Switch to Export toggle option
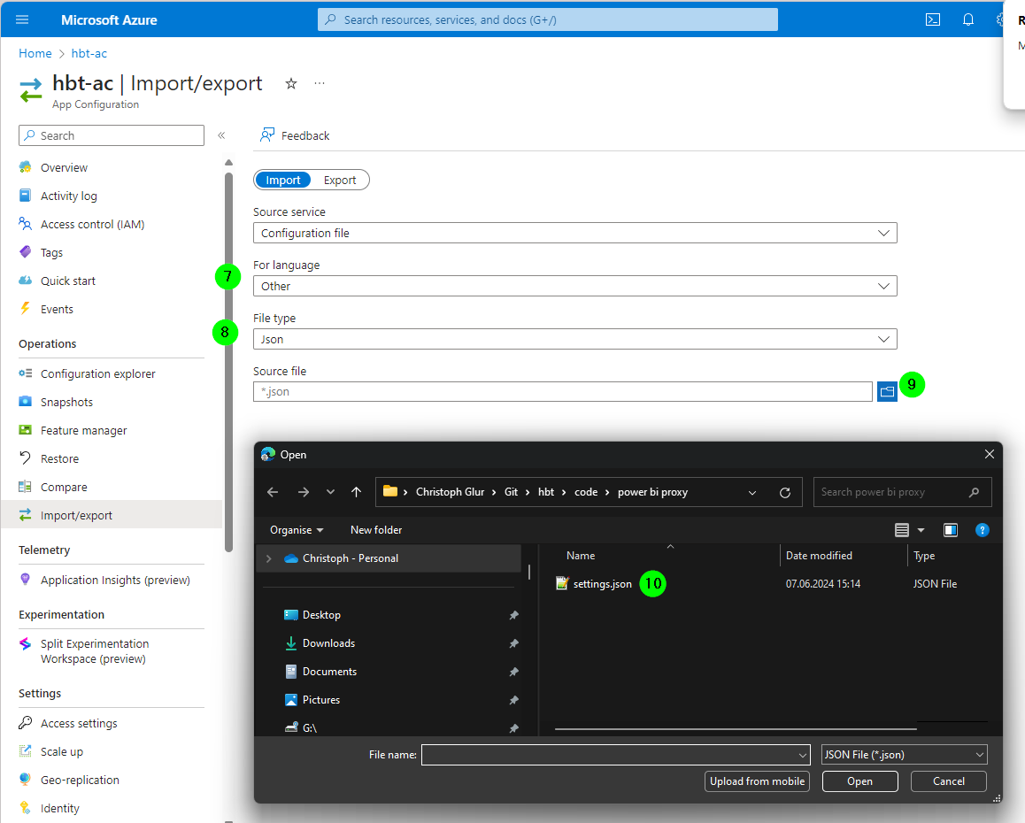 click(340, 181)
